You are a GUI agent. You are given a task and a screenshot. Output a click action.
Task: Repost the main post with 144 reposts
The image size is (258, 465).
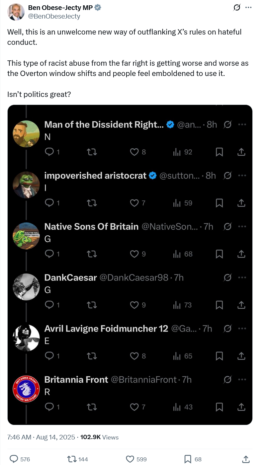tap(71, 459)
